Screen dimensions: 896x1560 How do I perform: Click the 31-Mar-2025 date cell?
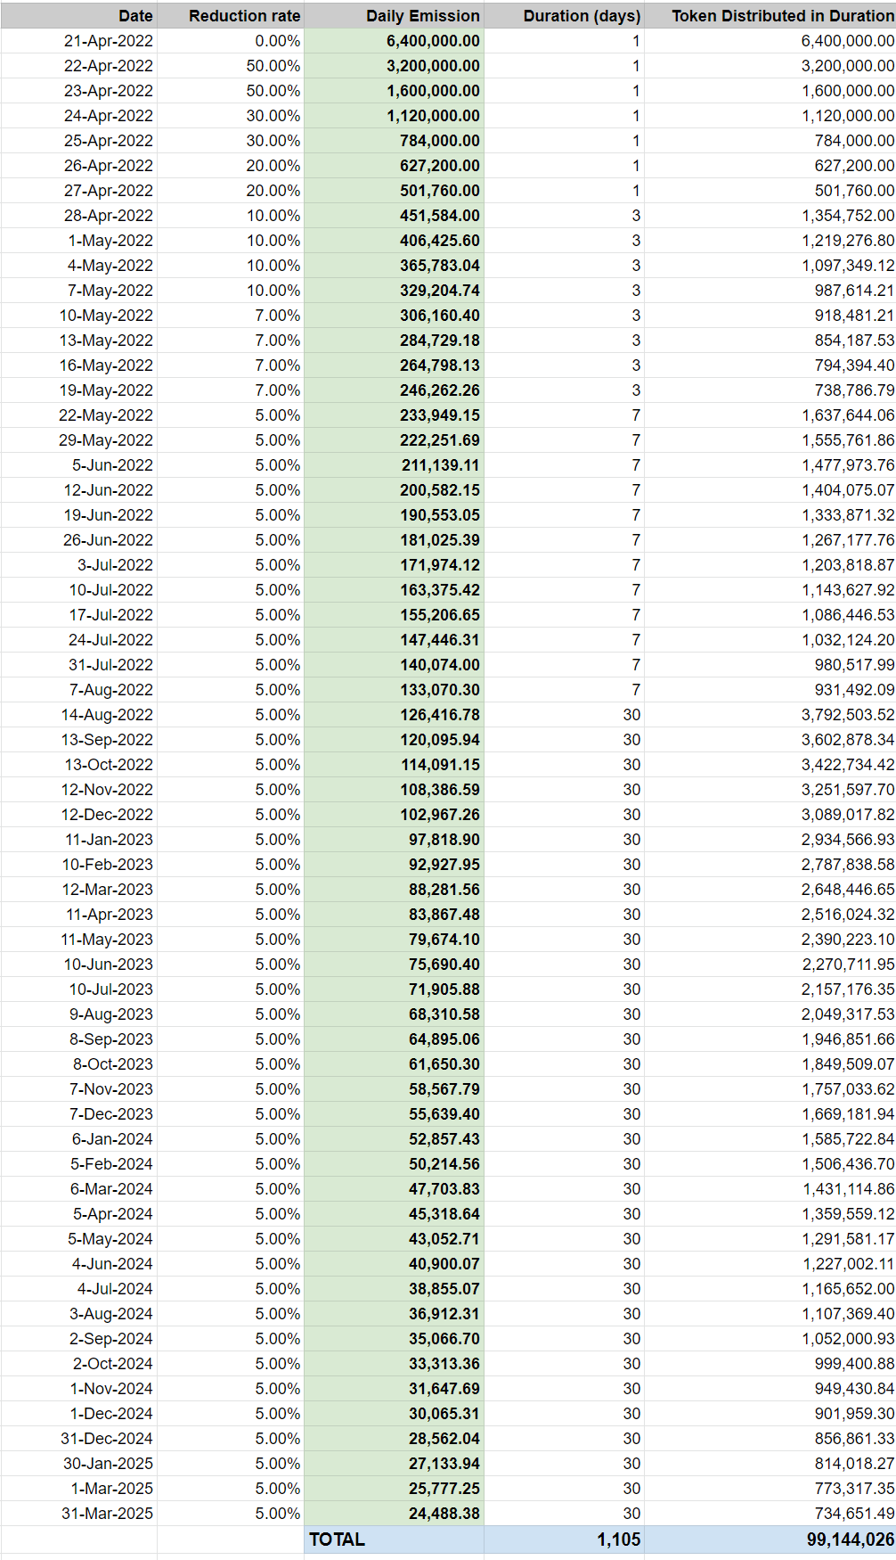click(79, 1514)
